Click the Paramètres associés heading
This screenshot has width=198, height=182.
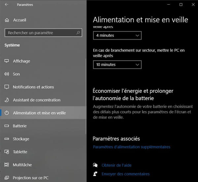point(116,139)
